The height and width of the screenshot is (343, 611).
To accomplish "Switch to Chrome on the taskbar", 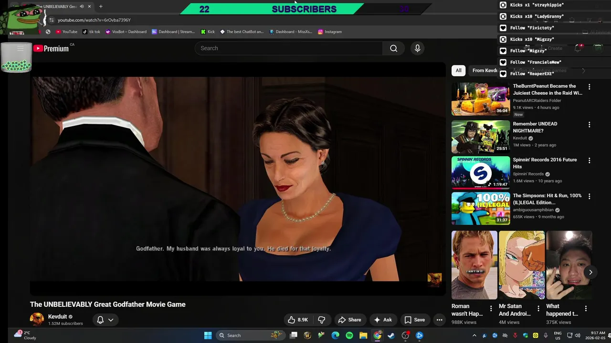I will [x=377, y=335].
